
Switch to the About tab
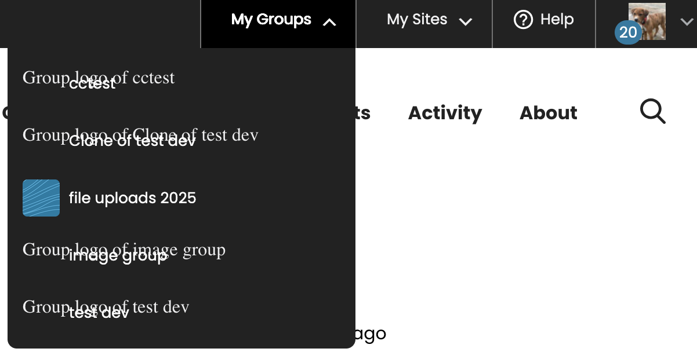coord(548,113)
